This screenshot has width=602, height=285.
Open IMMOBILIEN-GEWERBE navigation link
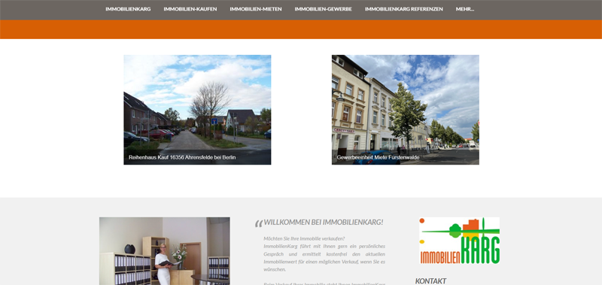pos(324,9)
